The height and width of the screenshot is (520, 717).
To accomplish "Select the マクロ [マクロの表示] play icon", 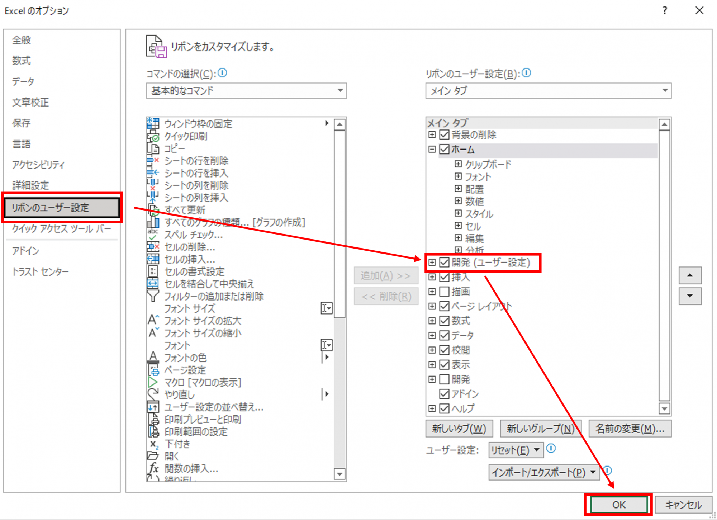I will [x=153, y=382].
